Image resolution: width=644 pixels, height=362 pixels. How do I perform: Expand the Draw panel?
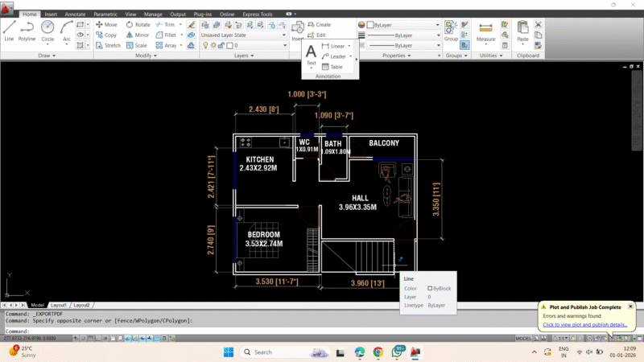47,56
